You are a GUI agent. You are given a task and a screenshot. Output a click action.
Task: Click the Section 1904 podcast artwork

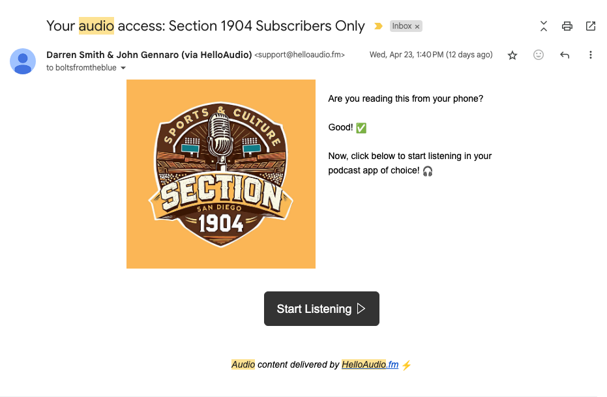pos(220,174)
